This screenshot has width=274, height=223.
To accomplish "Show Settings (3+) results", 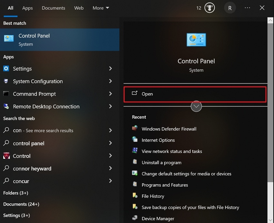I will point(16,215).
